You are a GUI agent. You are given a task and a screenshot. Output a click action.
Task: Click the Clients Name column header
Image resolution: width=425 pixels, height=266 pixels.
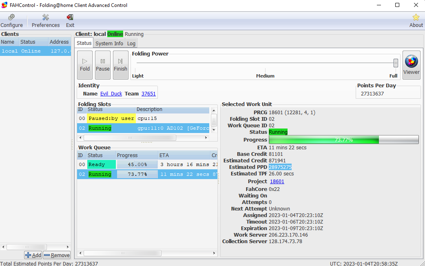point(9,42)
